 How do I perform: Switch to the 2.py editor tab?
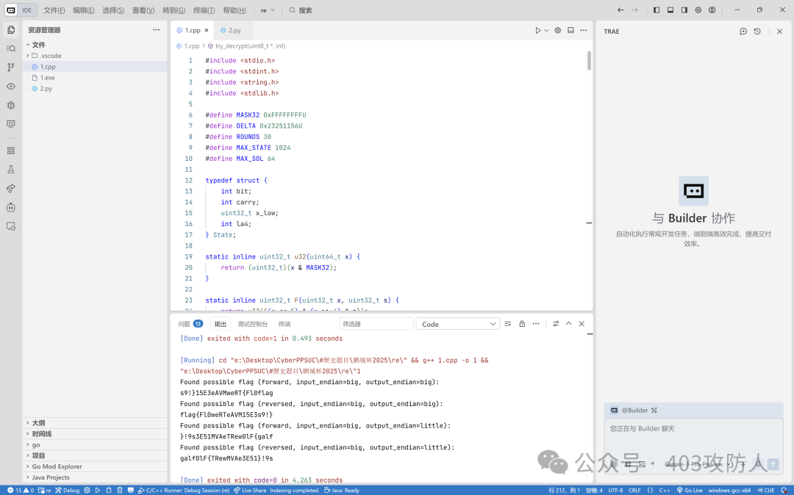234,30
